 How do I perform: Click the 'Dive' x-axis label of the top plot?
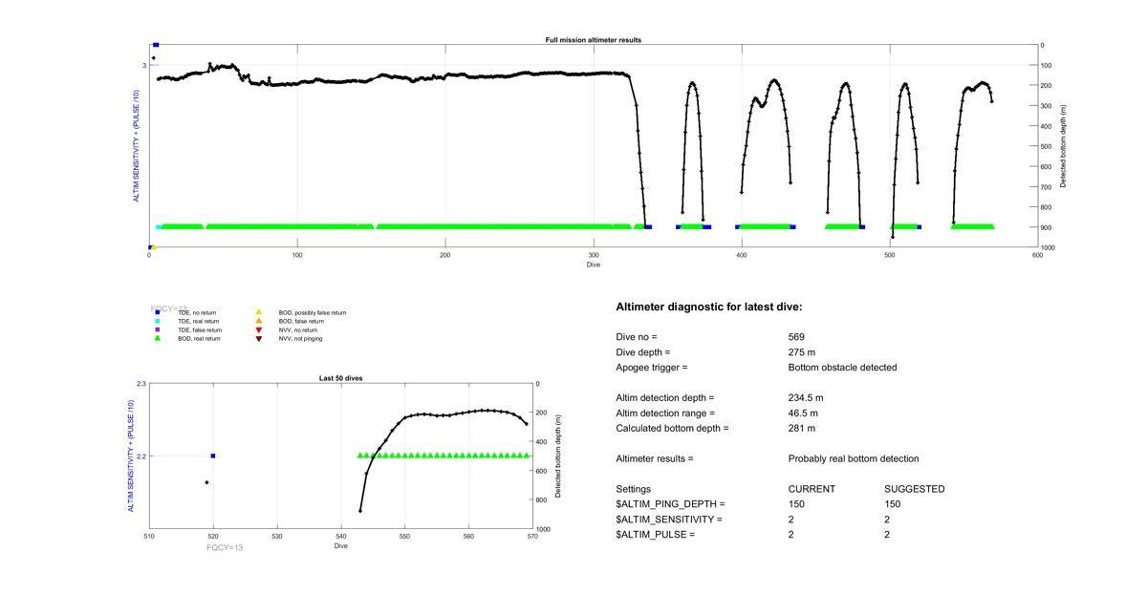(x=594, y=265)
